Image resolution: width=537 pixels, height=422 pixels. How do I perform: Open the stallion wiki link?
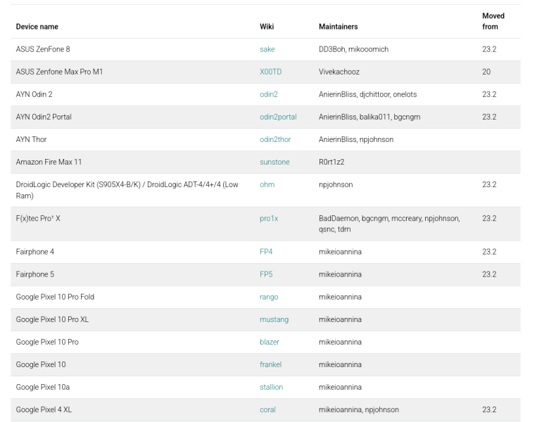(x=271, y=388)
